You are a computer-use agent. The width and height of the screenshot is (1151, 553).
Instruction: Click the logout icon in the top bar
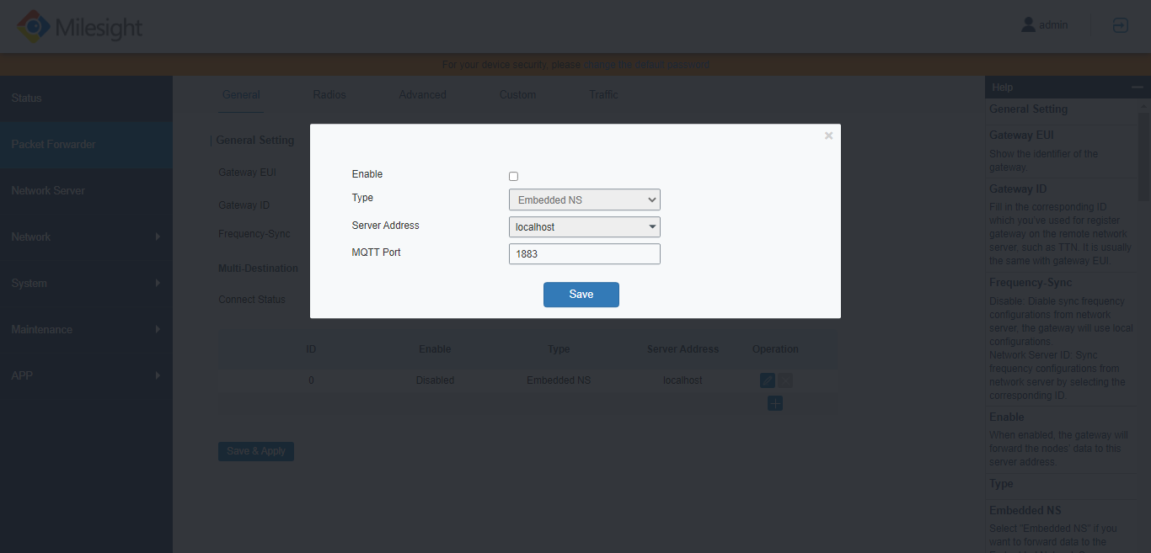[x=1121, y=25]
